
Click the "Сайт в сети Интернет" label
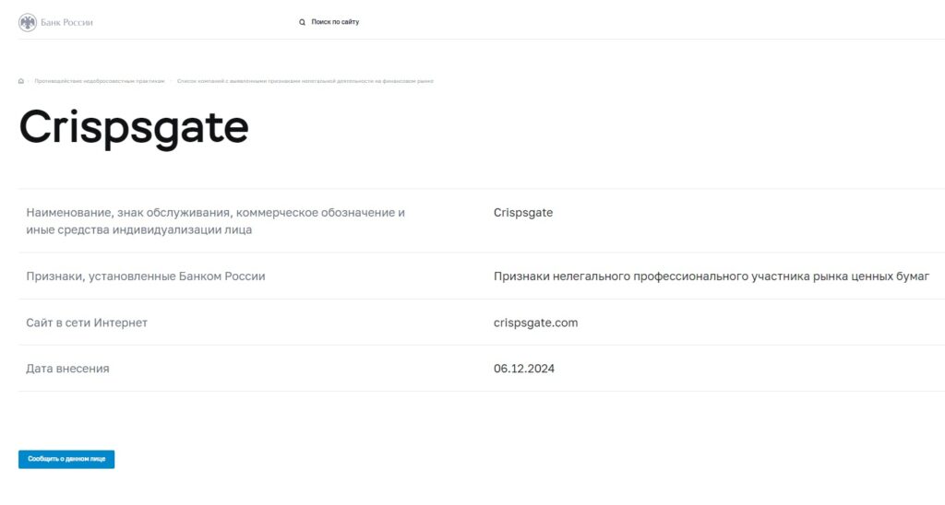87,323
